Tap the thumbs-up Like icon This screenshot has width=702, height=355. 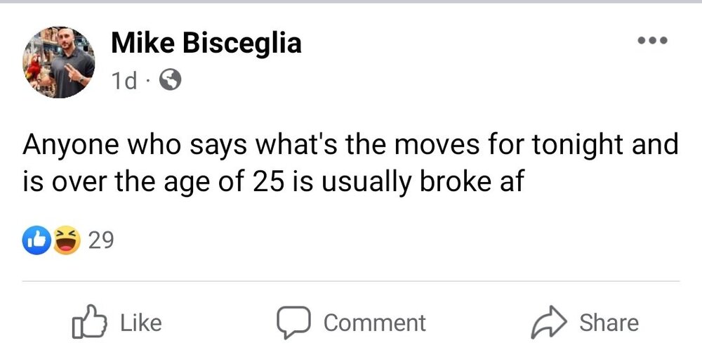tap(88, 322)
